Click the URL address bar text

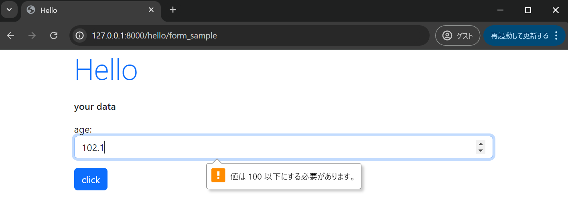154,36
